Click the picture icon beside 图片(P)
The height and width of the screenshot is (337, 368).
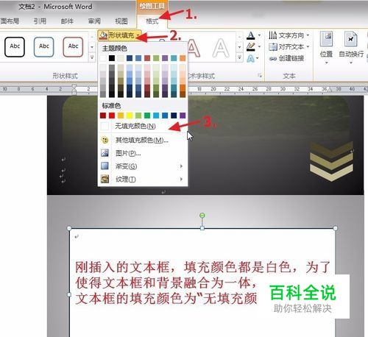105,153
